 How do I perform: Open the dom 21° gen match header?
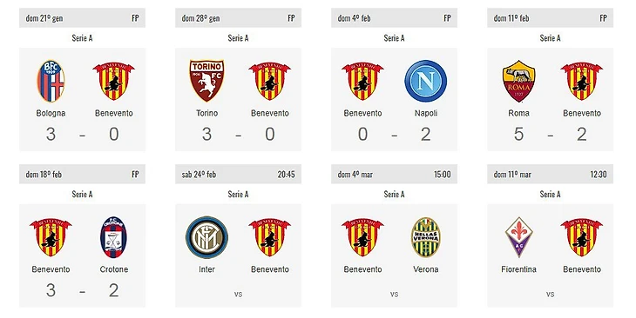82,17
